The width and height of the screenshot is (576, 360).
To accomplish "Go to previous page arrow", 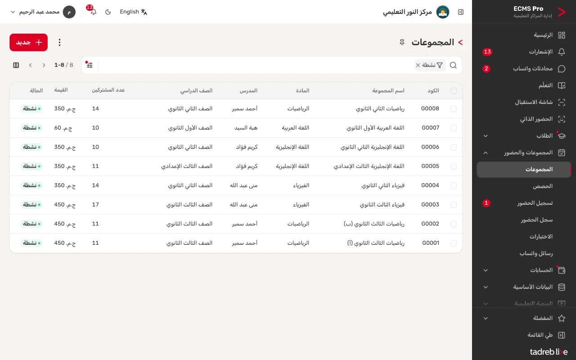I will [44, 65].
